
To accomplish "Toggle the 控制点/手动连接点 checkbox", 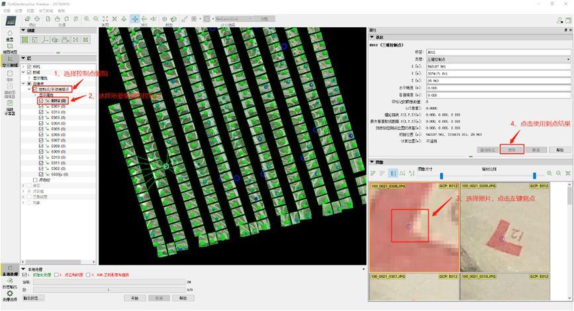I will 35,89.
